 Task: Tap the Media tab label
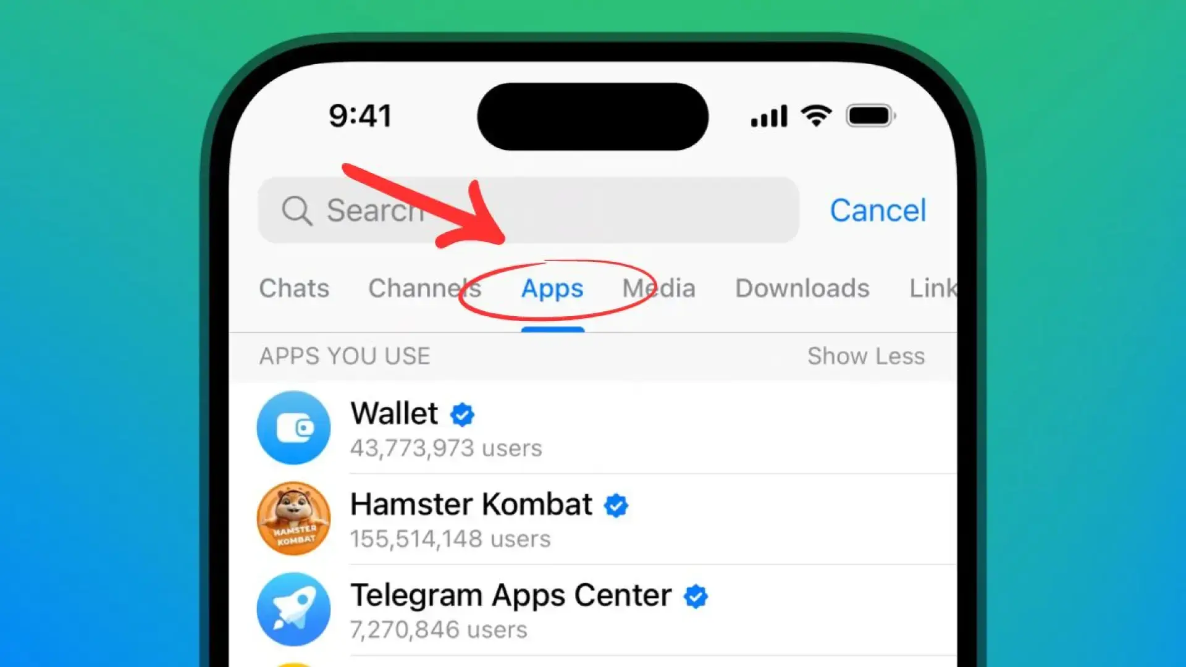tap(658, 287)
